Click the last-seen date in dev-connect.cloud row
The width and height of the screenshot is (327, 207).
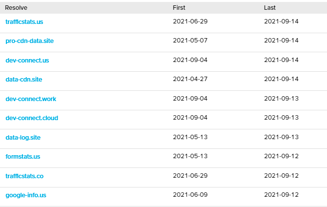(x=281, y=118)
